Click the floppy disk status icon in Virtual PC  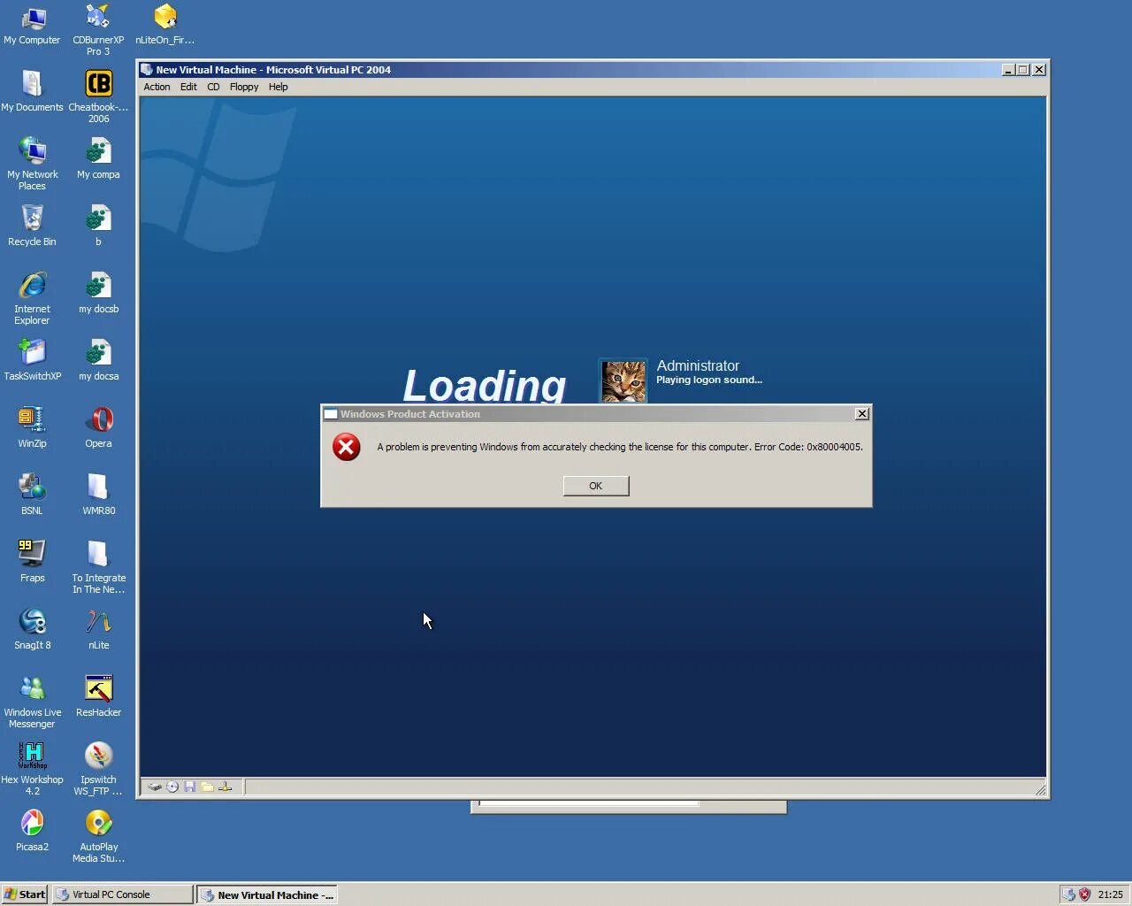click(x=189, y=787)
